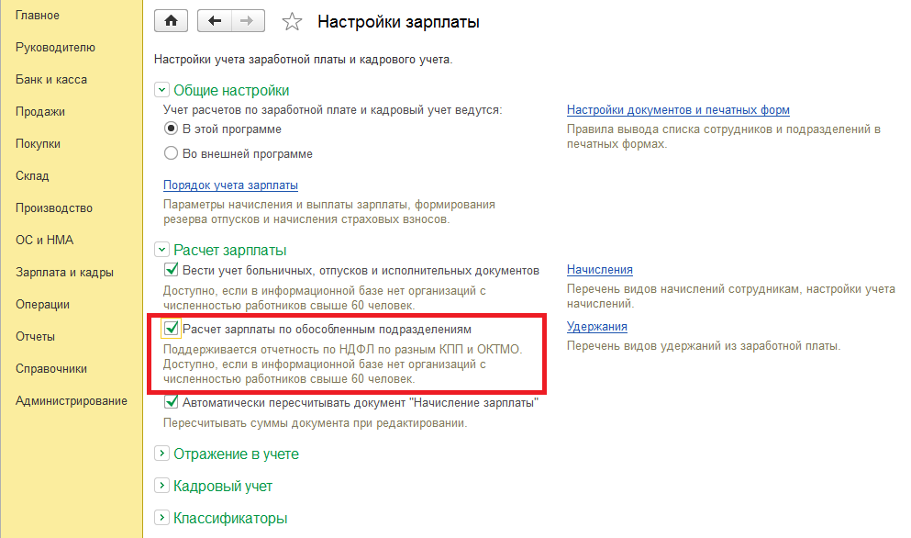911x538 pixels.
Task: Open 'ОС и НМА' sidebar section
Action: coord(44,240)
